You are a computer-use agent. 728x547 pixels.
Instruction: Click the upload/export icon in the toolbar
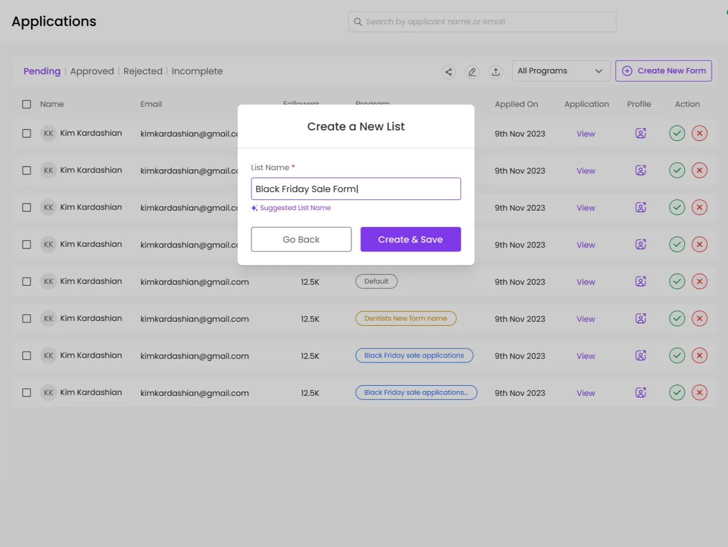495,72
